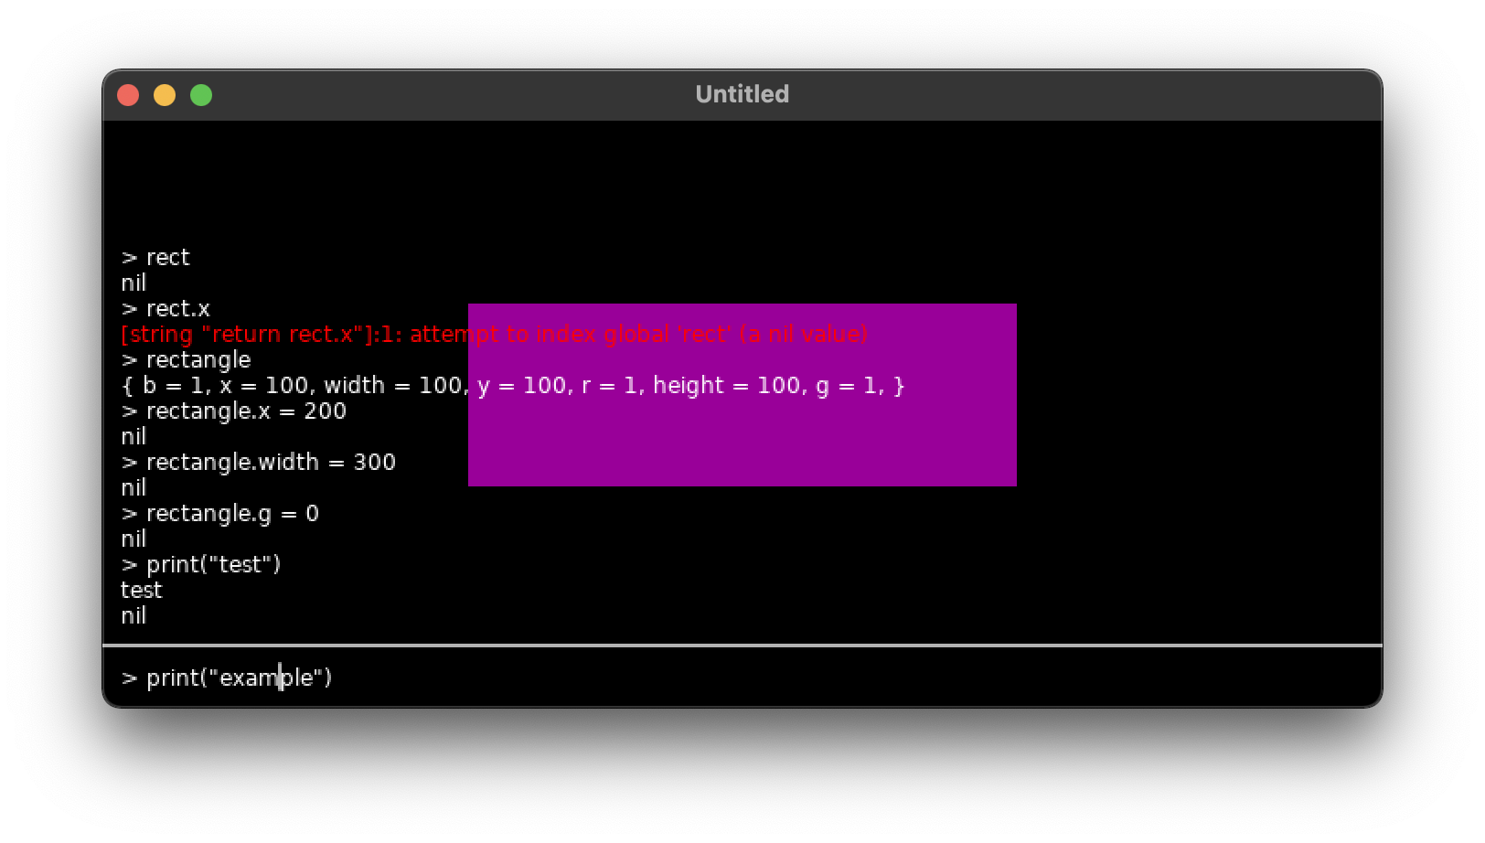Click the "> rect.x" console line
1485x843 pixels.
[166, 309]
